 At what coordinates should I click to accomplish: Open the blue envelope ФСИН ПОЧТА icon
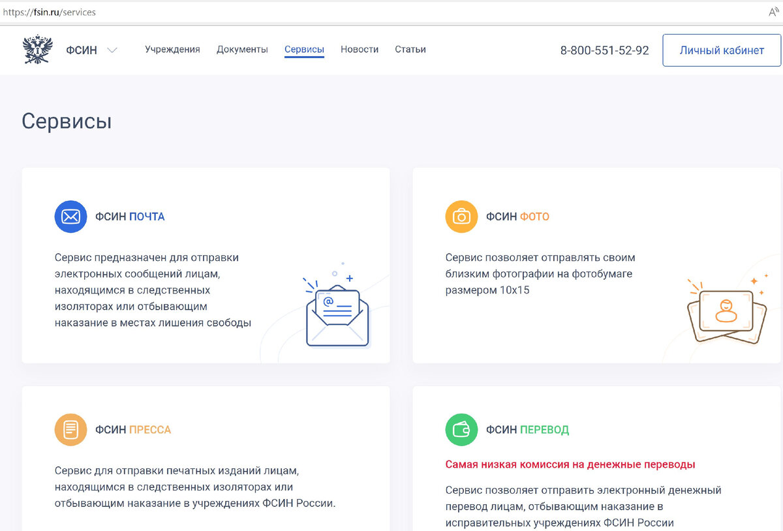click(70, 217)
